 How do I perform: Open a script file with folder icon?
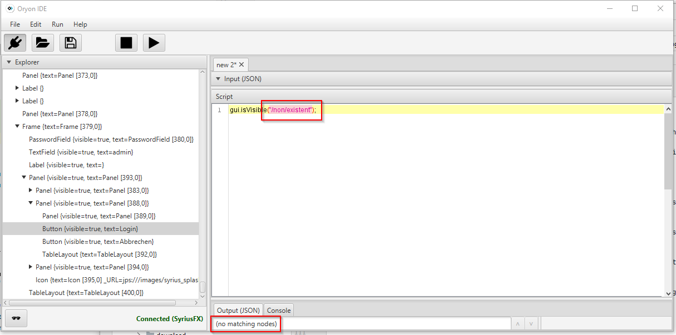pos(43,43)
